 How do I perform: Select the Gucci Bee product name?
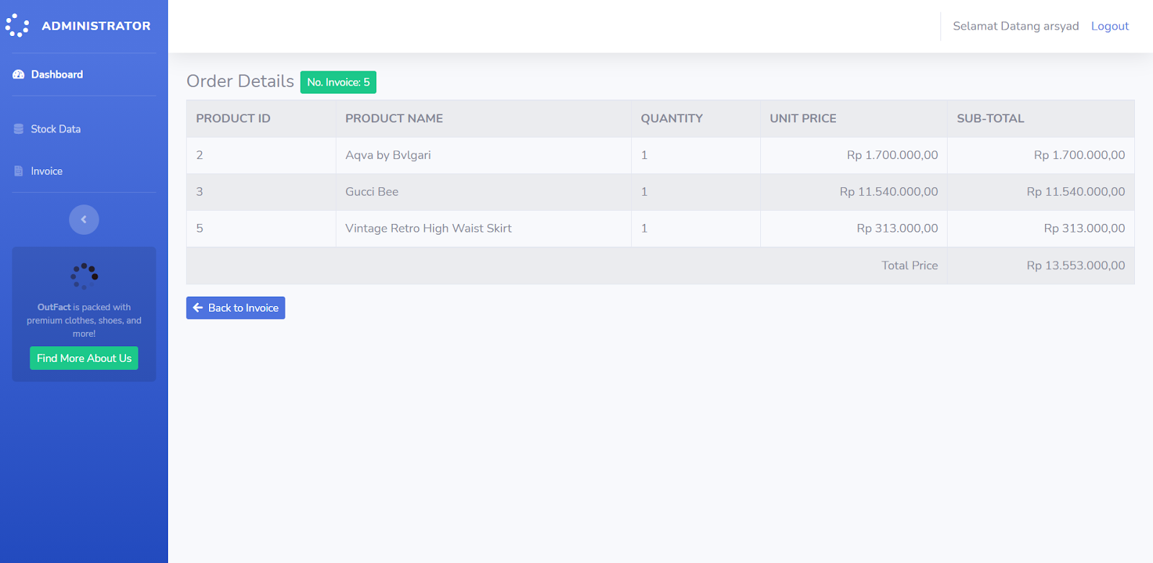(372, 192)
